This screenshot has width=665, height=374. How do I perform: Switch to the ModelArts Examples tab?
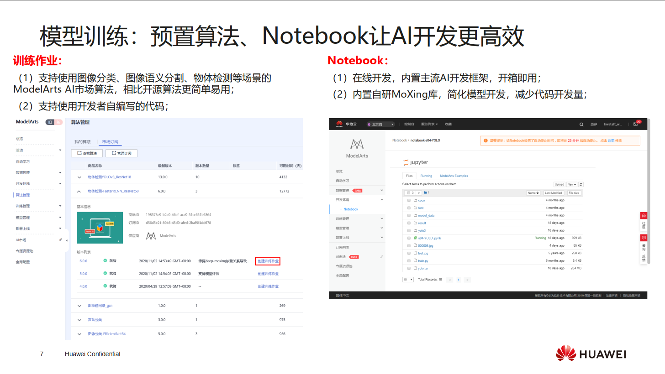tap(454, 176)
